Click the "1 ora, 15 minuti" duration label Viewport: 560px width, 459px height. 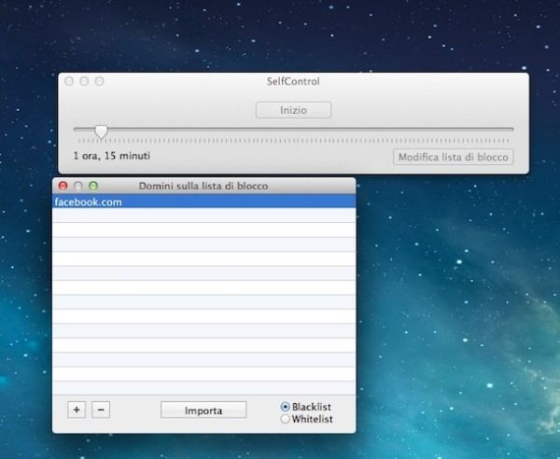[x=112, y=156]
